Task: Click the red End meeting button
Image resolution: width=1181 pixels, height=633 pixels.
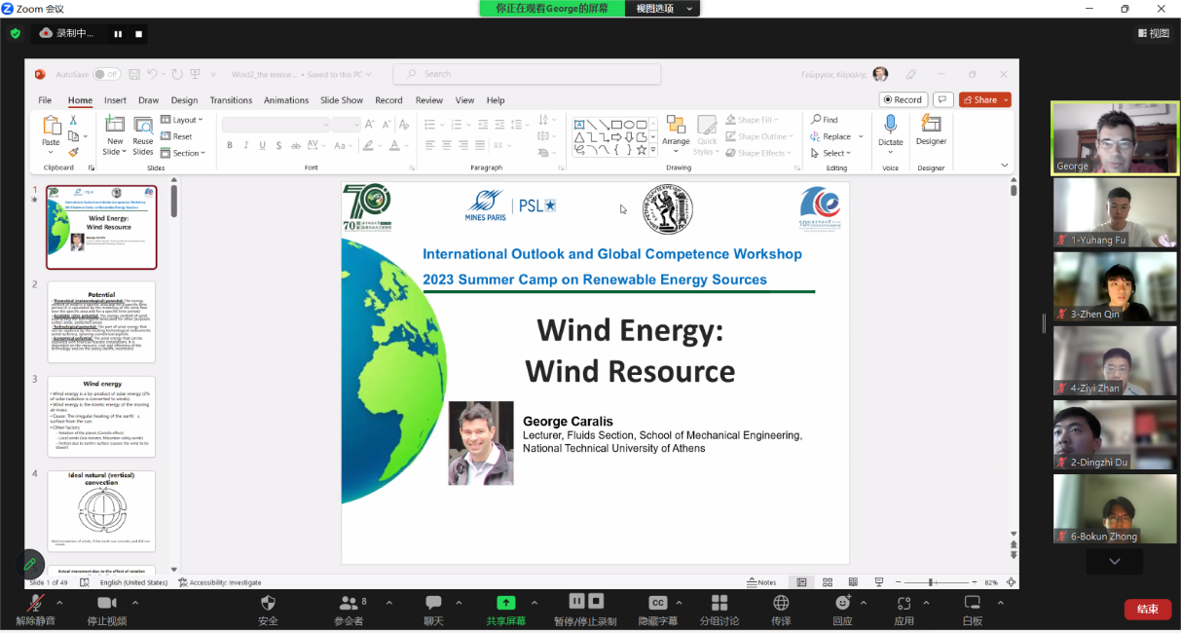Action: tap(1147, 610)
